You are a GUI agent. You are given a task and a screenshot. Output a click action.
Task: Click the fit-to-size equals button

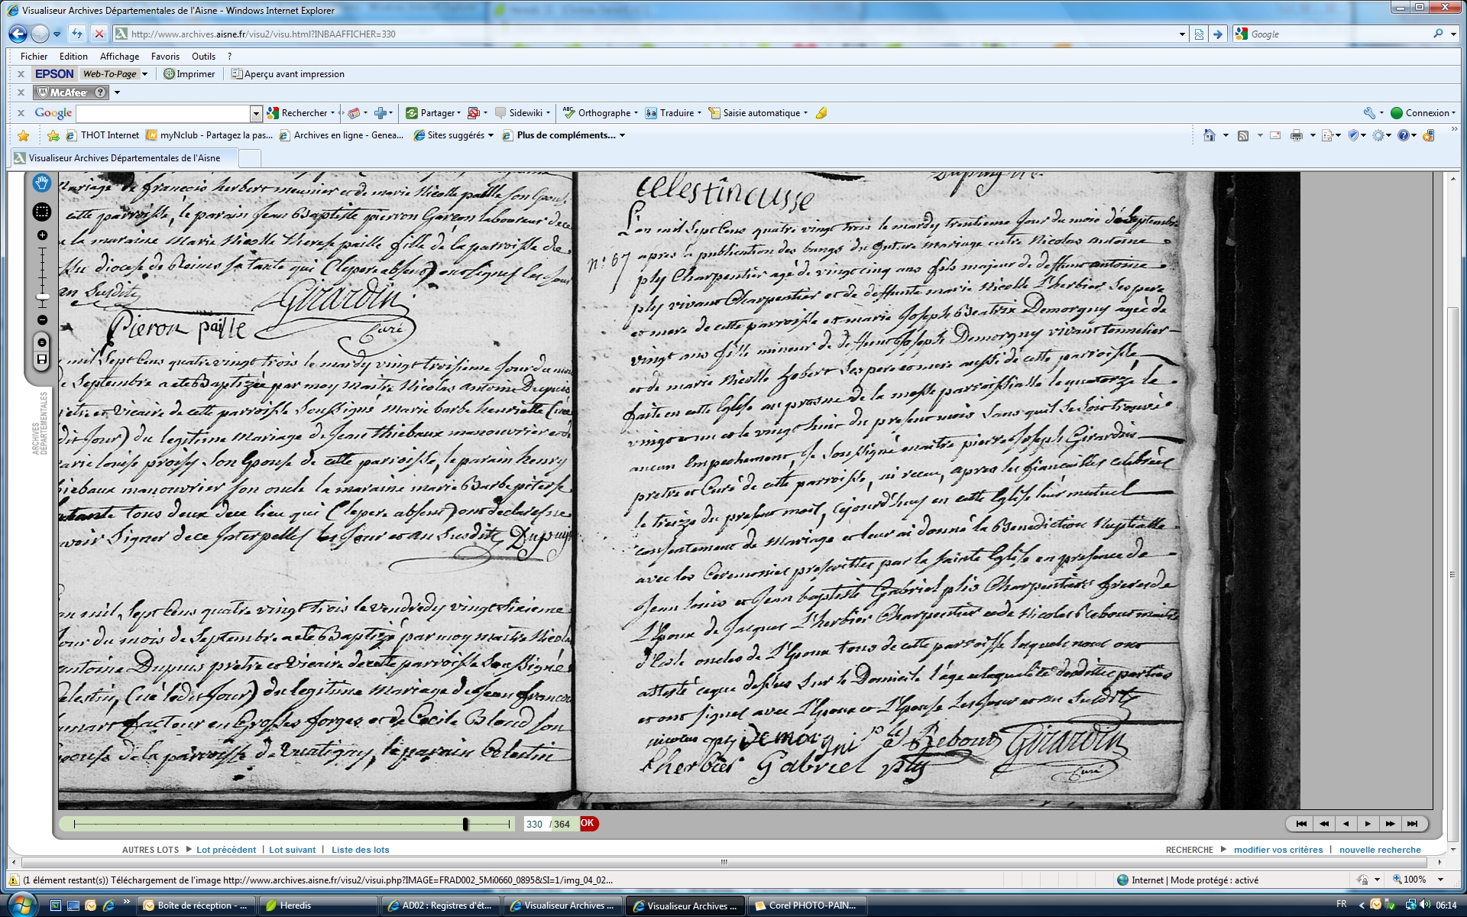tap(42, 342)
